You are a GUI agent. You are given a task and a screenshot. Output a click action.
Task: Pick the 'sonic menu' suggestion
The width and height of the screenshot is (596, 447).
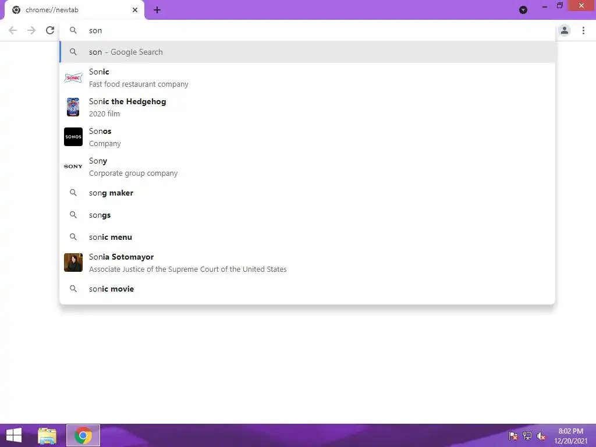pyautogui.click(x=307, y=237)
